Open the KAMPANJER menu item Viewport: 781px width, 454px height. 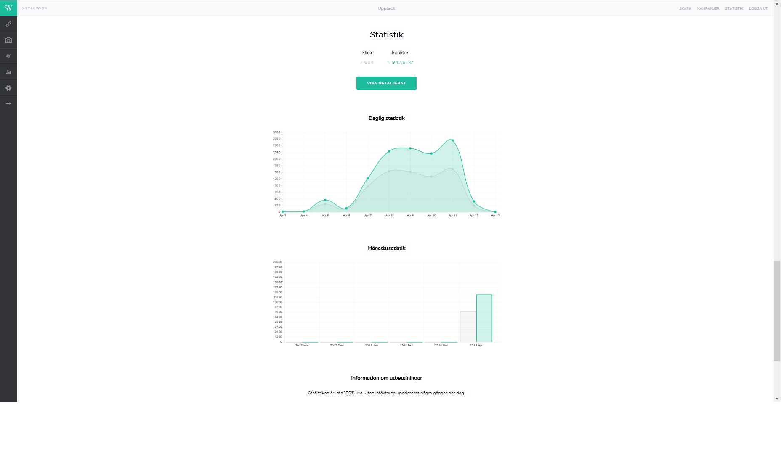708,8
